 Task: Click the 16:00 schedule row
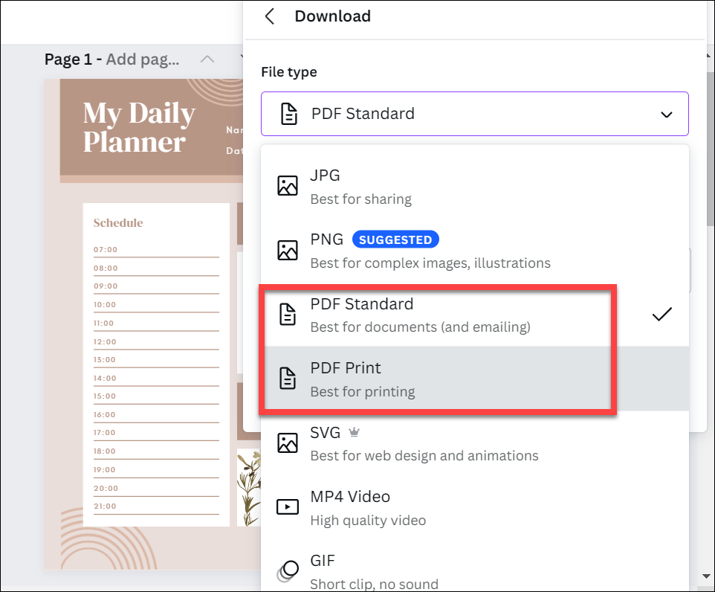pyautogui.click(x=156, y=415)
